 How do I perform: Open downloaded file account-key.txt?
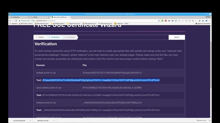pyautogui.click(x=19, y=121)
